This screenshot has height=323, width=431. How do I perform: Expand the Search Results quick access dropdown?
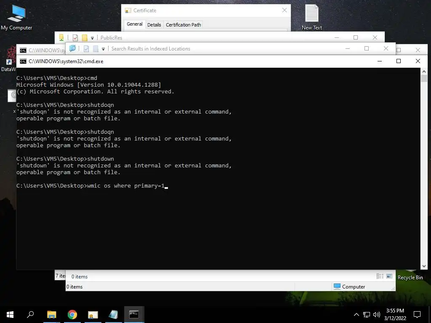(x=104, y=49)
